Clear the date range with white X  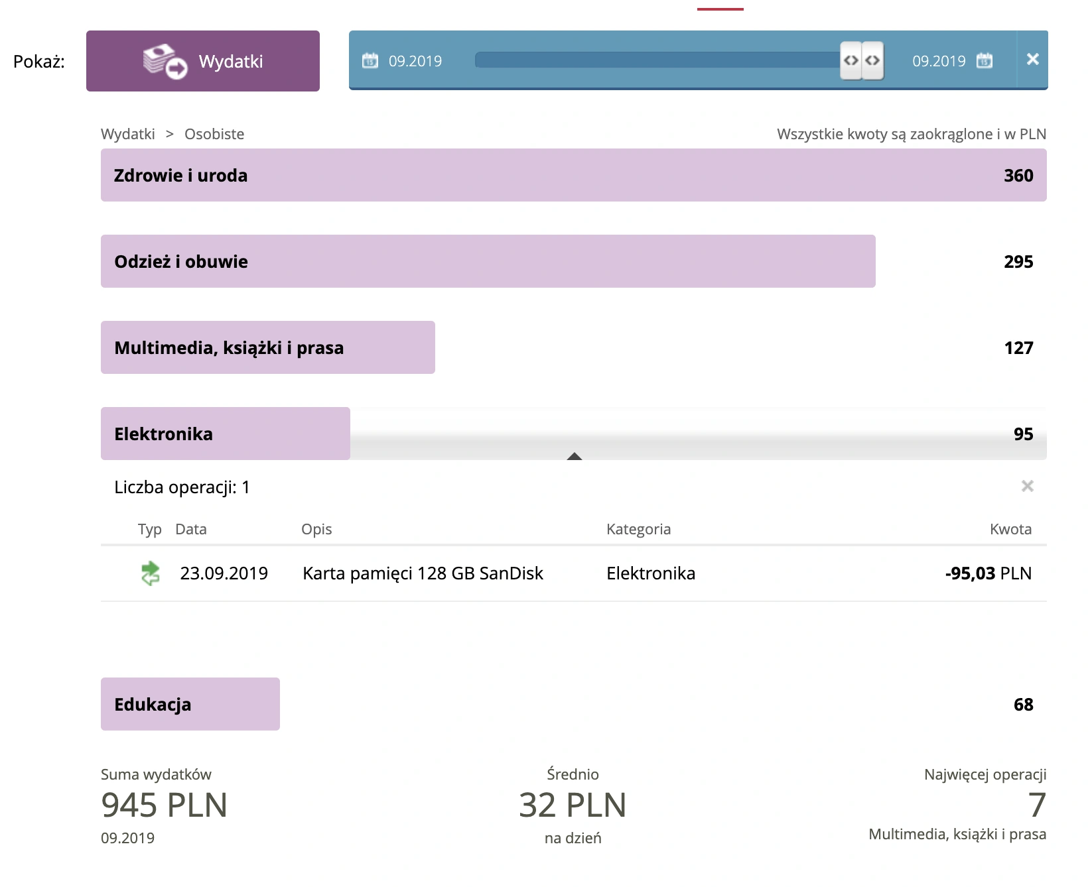tap(1032, 60)
